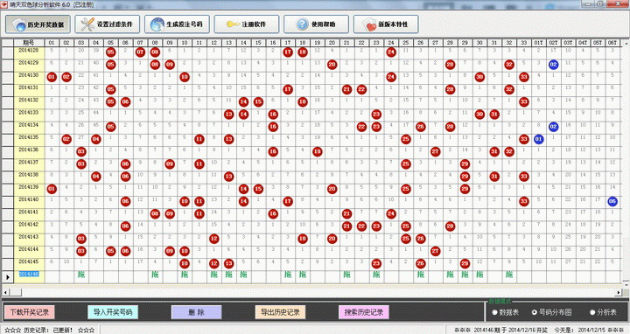Viewport: 630px width, 334px height.
Task: Click 生成投注号码 globe icon
Action: 157,24
